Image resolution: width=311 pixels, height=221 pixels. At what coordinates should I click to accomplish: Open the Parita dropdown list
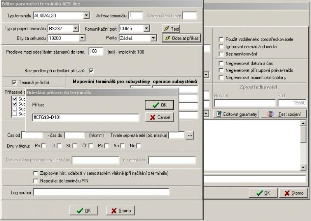(154, 38)
